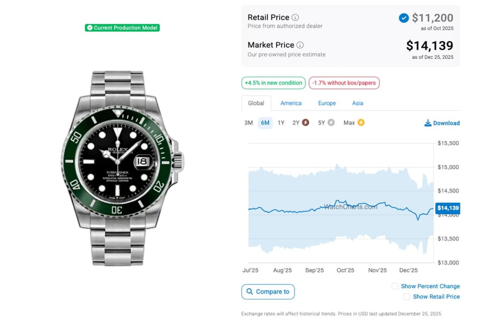
Task: Click the +4.5% in new condition badge
Action: [274, 83]
